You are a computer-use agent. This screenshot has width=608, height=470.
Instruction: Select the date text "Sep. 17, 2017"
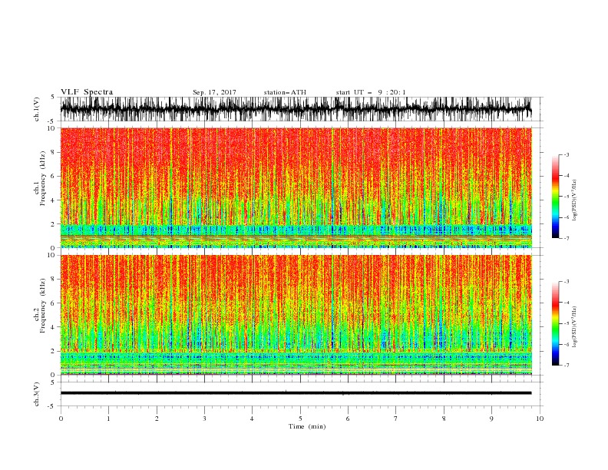[x=214, y=92]
